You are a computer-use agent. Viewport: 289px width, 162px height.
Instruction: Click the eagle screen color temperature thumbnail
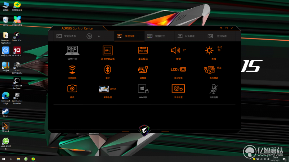click(104, 89)
